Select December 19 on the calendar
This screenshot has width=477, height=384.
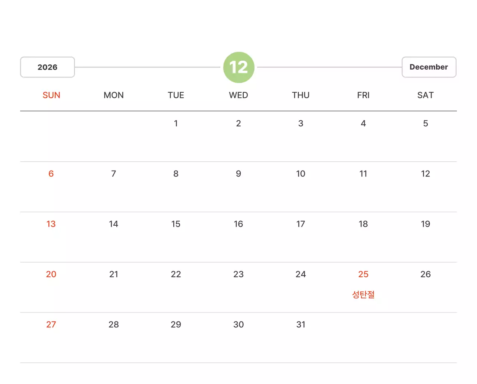pyautogui.click(x=425, y=224)
